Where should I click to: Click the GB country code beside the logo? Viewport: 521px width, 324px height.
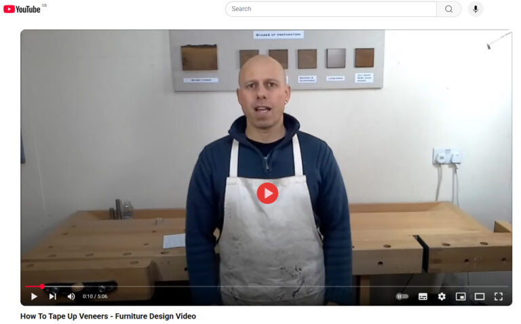(x=44, y=5)
